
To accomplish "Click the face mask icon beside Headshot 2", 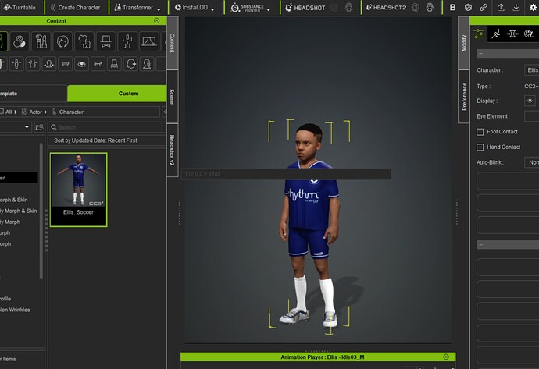I will (x=430, y=7).
